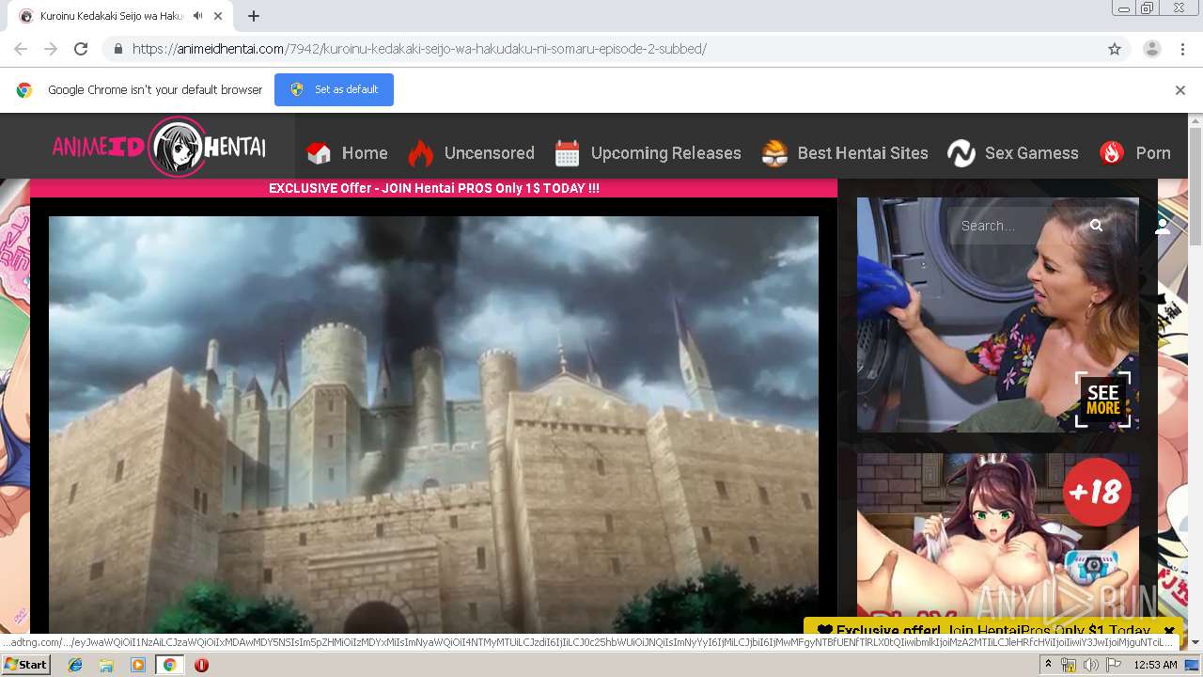Click the wave logo icon beside Sex Gamess

(961, 153)
